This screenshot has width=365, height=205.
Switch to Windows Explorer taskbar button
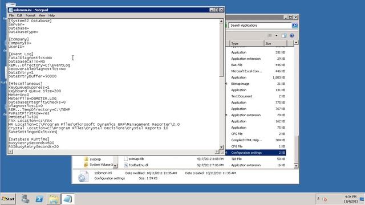[x=54, y=199]
